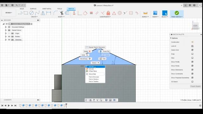
Task: Click Finish Sketch button in Sketch Palette
Action: point(195,86)
